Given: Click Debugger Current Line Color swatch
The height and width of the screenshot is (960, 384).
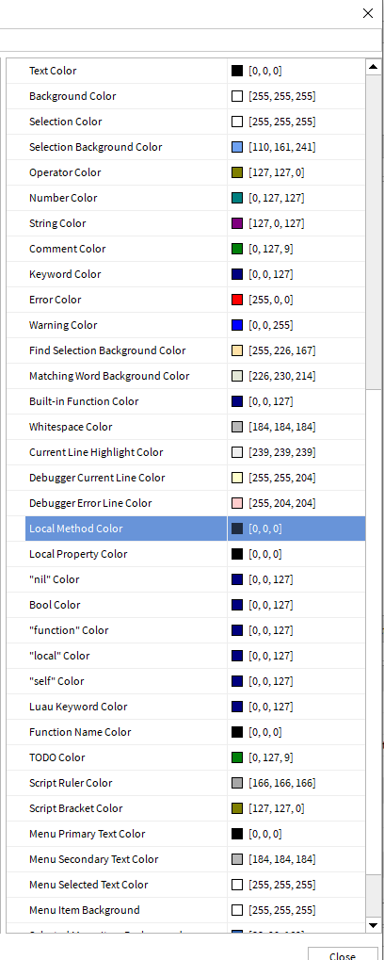Looking at the screenshot, I should 237,478.
